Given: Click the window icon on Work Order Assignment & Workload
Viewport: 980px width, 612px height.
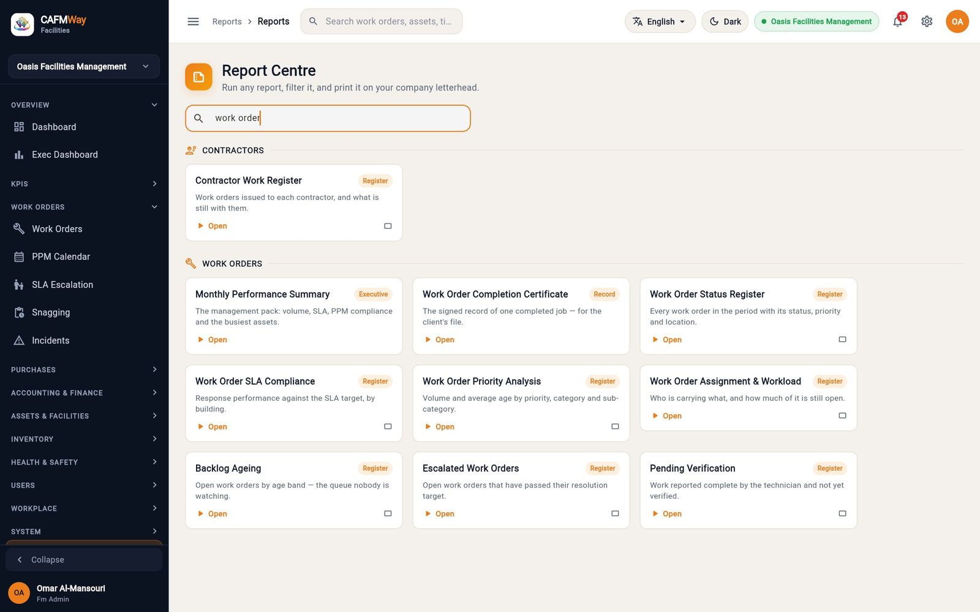Looking at the screenshot, I should (842, 416).
